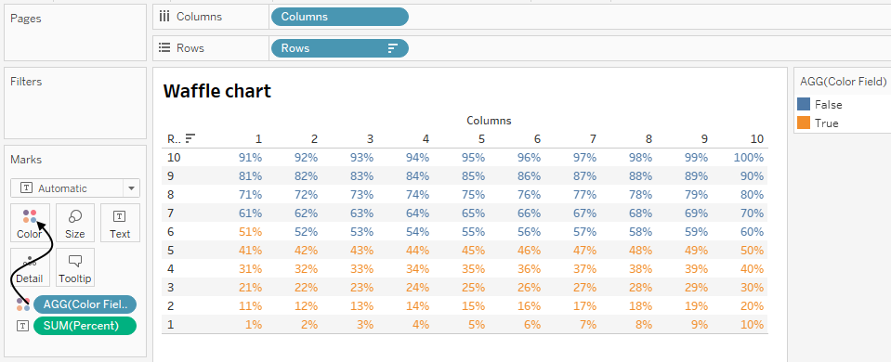Click the text icon beside SUM(Percent) pill
Screen dimensions: 891x362
(23, 326)
